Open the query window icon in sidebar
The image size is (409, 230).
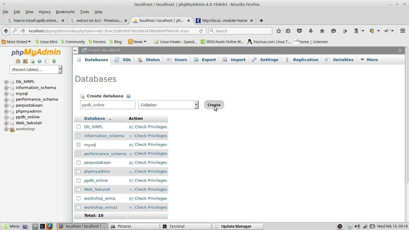(x=32, y=61)
